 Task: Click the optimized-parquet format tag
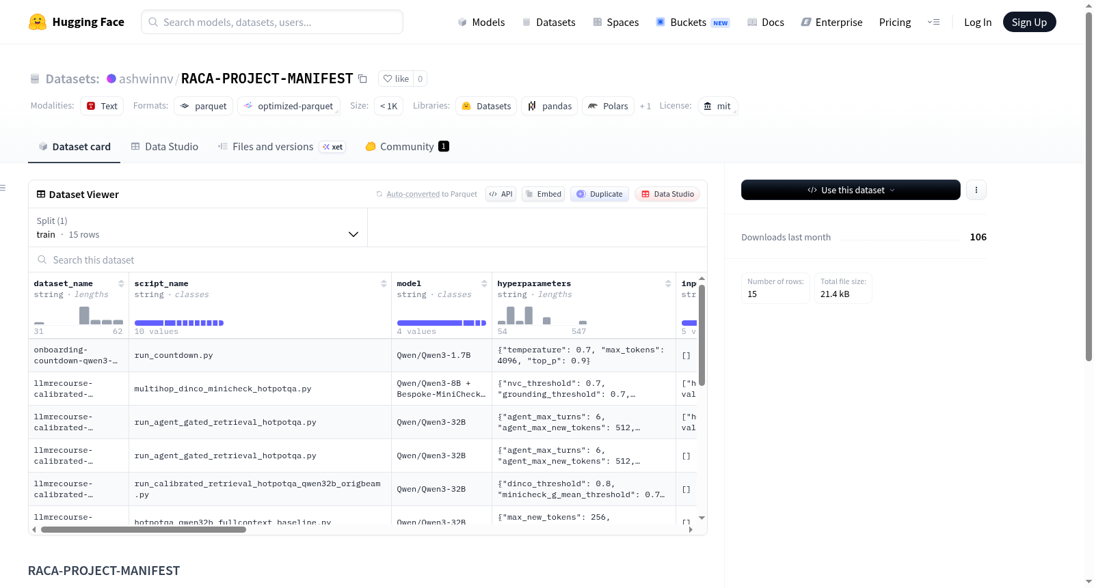point(289,106)
